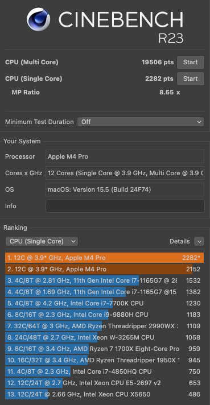This screenshot has width=210, height=405.
Task: Select the Processor field showing Apple M4 Pro
Action: (x=125, y=156)
